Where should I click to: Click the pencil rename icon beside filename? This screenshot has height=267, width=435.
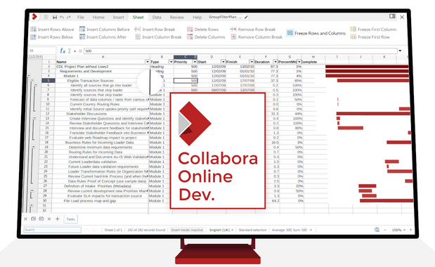tap(246, 17)
